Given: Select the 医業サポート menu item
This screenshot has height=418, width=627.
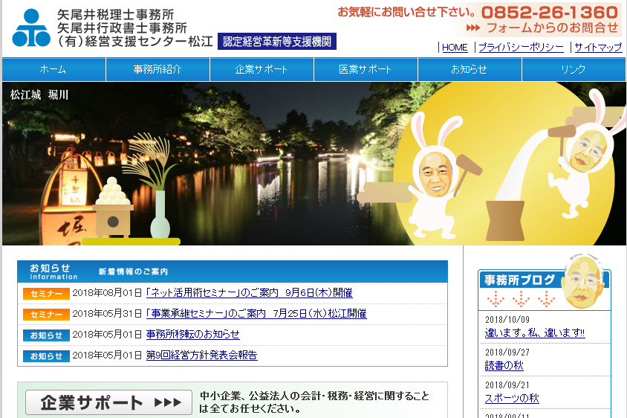Looking at the screenshot, I should pos(366,69).
